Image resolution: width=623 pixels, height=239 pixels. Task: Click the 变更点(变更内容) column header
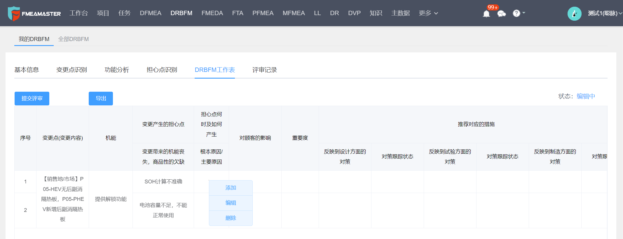click(63, 138)
